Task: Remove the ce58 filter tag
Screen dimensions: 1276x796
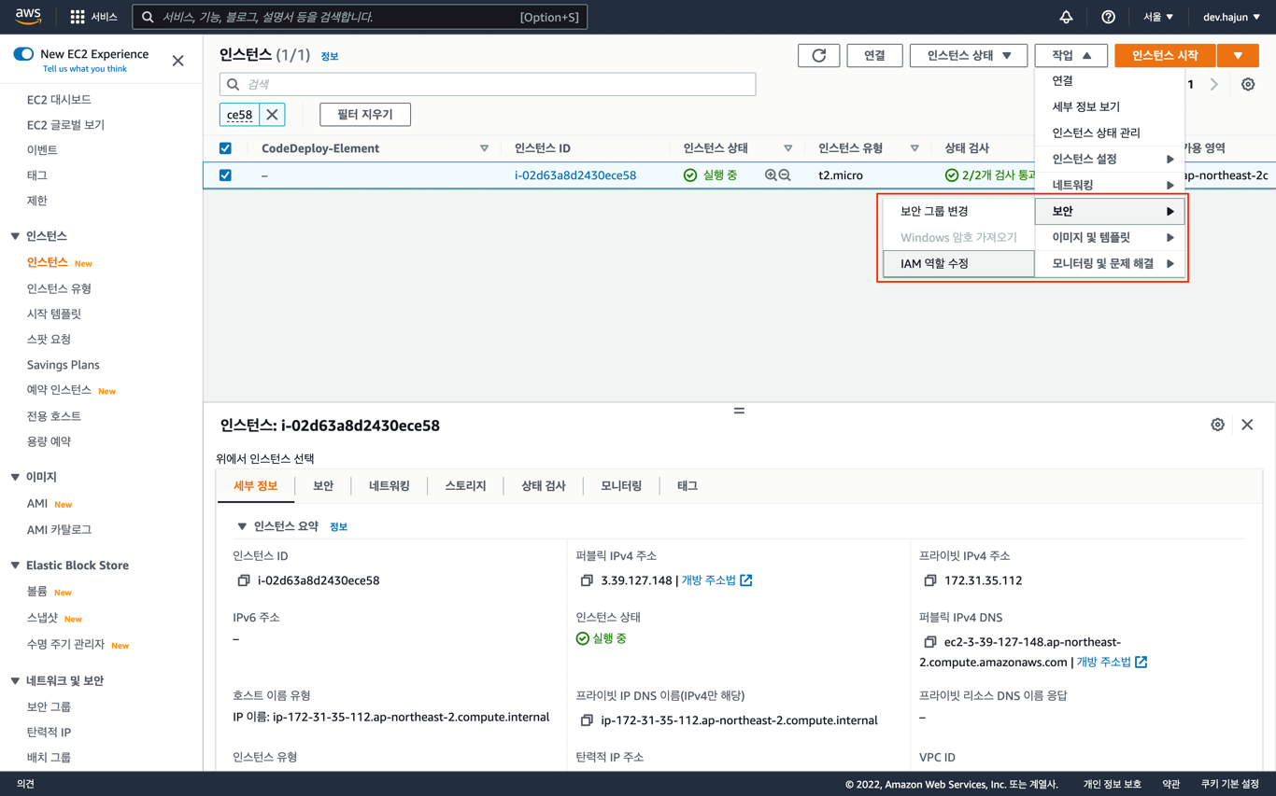Action: click(272, 115)
